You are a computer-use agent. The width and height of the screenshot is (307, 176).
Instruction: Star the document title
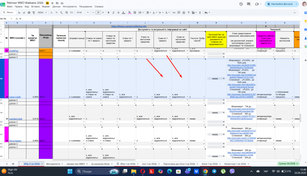coord(52,3)
